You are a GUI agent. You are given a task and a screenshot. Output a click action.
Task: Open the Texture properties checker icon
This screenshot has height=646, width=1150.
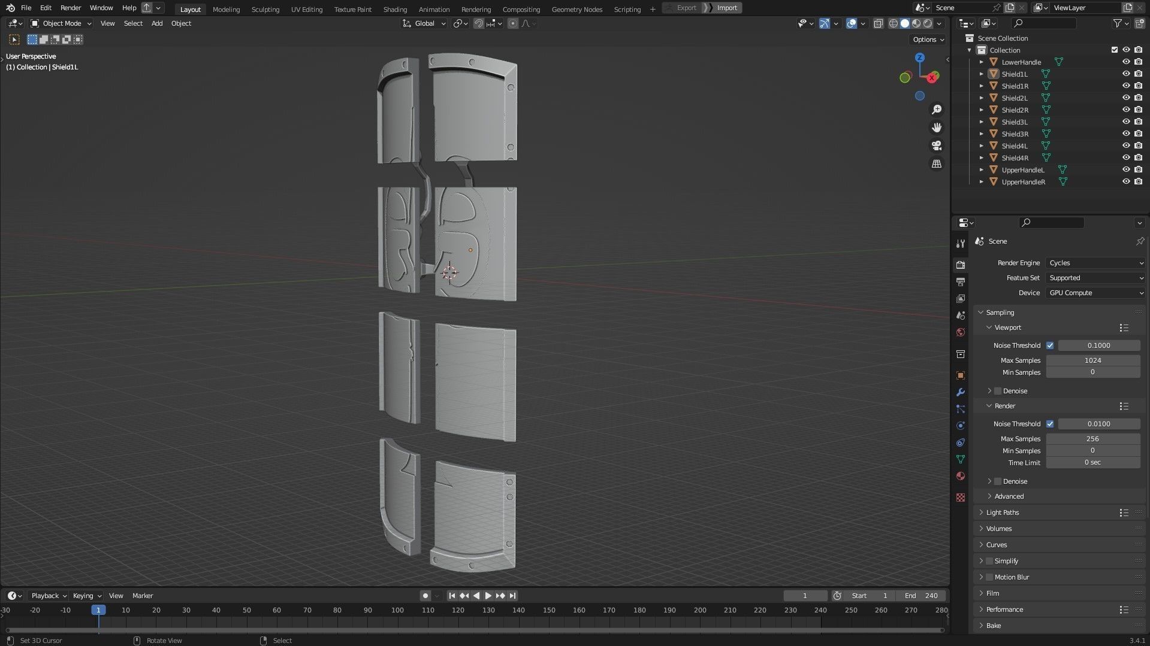961,498
